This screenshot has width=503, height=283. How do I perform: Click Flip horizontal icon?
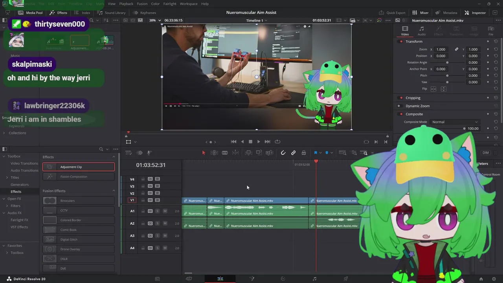point(433,89)
